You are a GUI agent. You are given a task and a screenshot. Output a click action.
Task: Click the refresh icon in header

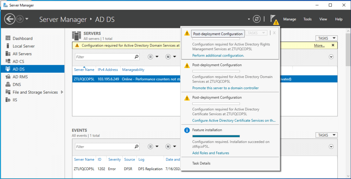(x=256, y=19)
